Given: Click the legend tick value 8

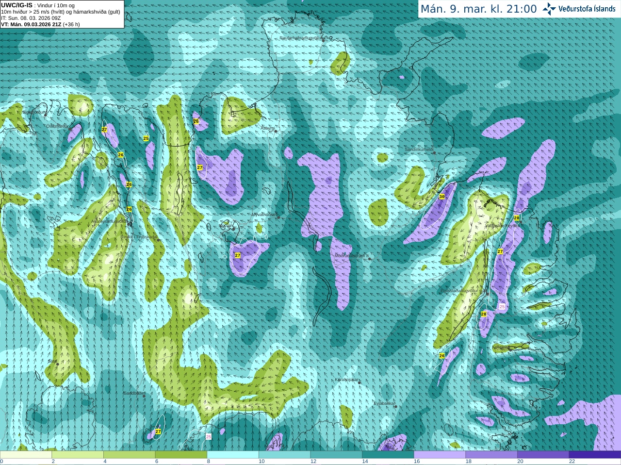Looking at the screenshot, I should point(209,462).
